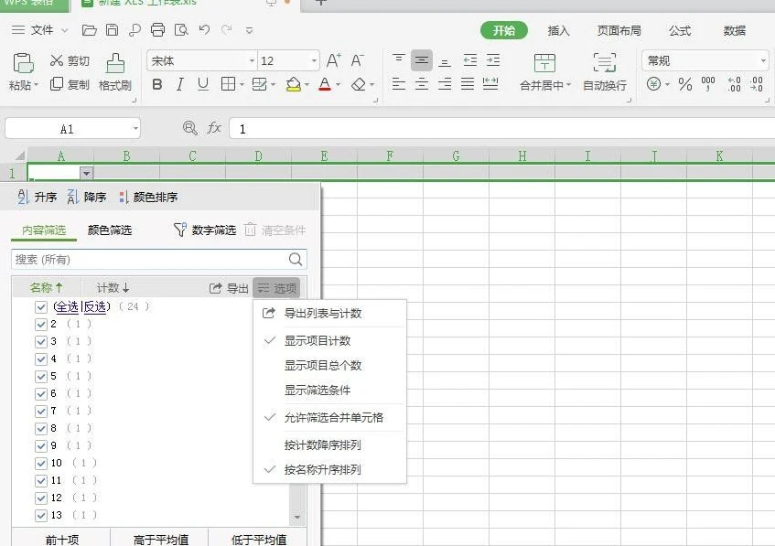Uncheck the filter item 10
The width and height of the screenshot is (775, 546).
click(41, 464)
